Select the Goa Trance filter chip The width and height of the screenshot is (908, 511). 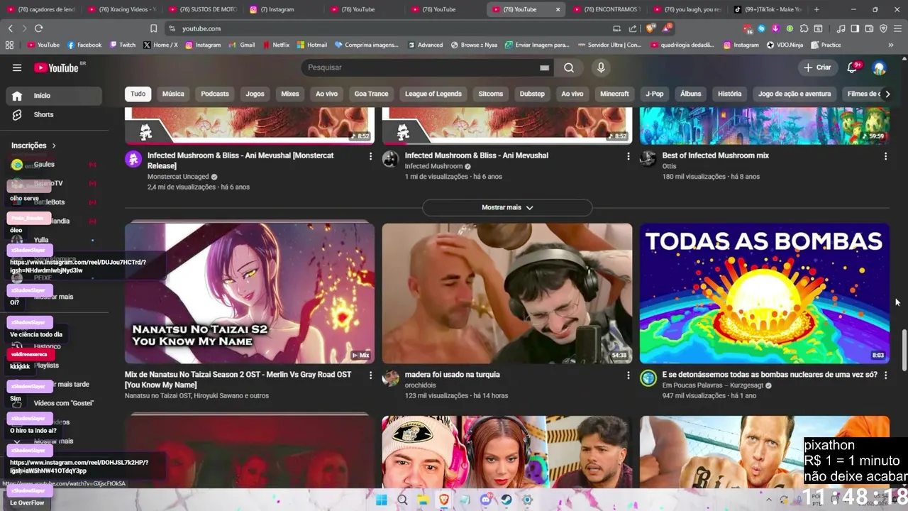[372, 94]
